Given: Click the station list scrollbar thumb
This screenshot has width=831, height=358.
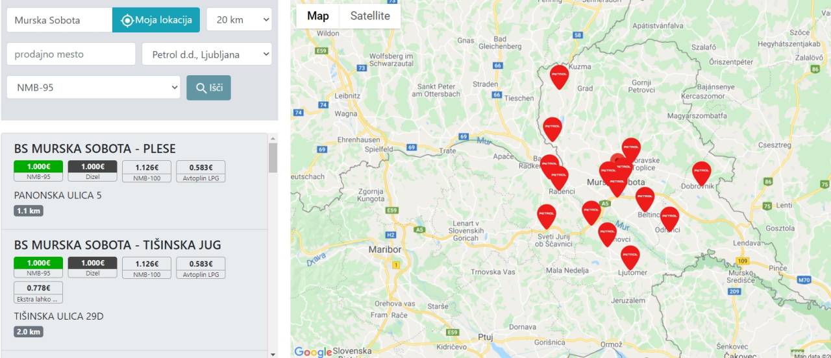Looking at the screenshot, I should click(273, 158).
